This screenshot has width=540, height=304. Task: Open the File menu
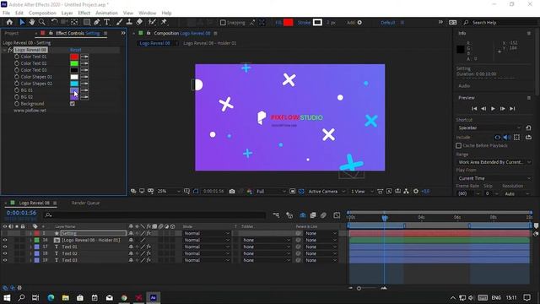pos(6,14)
